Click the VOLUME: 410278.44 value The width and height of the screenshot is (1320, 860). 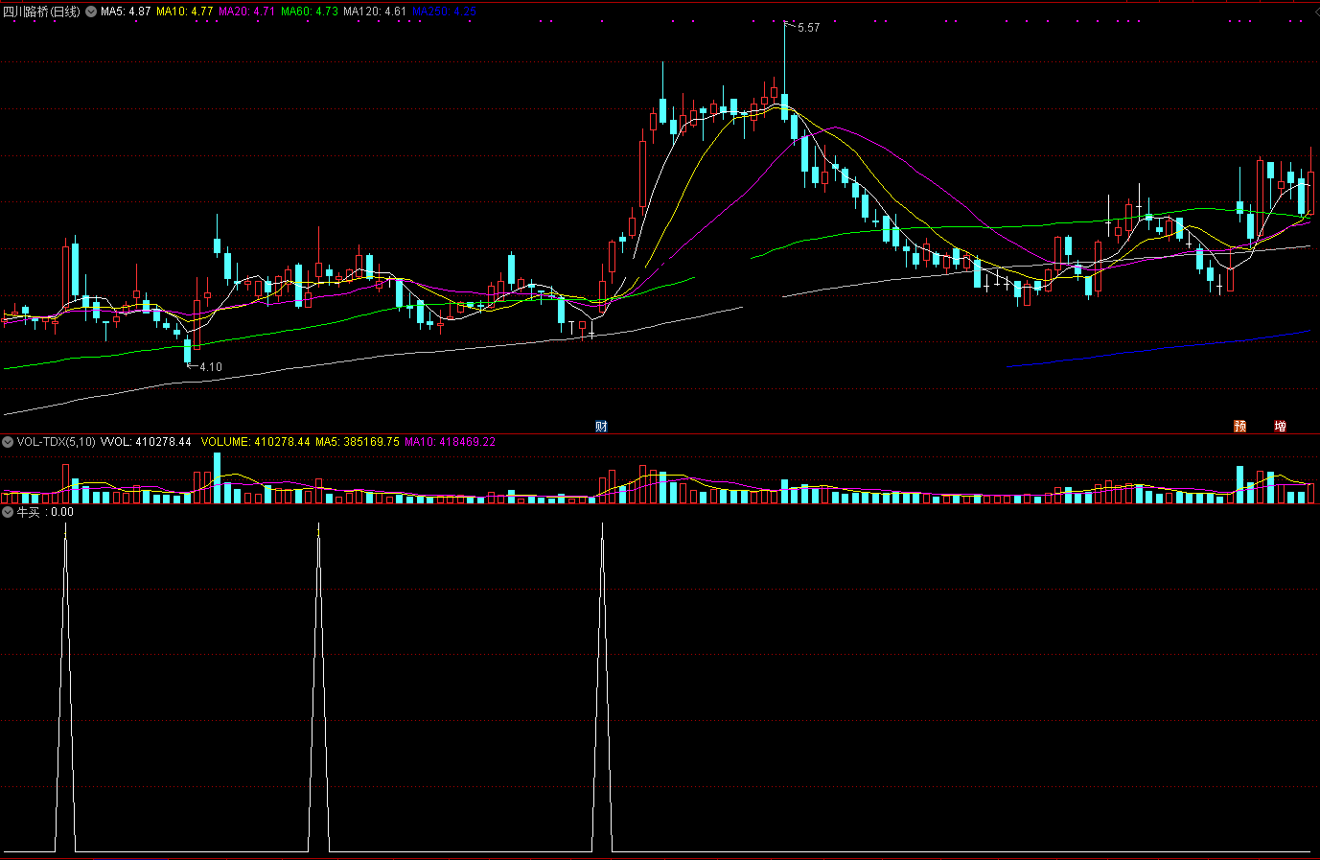(256, 442)
